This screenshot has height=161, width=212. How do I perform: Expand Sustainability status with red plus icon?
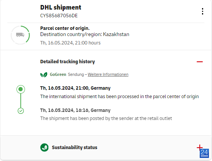[x=199, y=147]
